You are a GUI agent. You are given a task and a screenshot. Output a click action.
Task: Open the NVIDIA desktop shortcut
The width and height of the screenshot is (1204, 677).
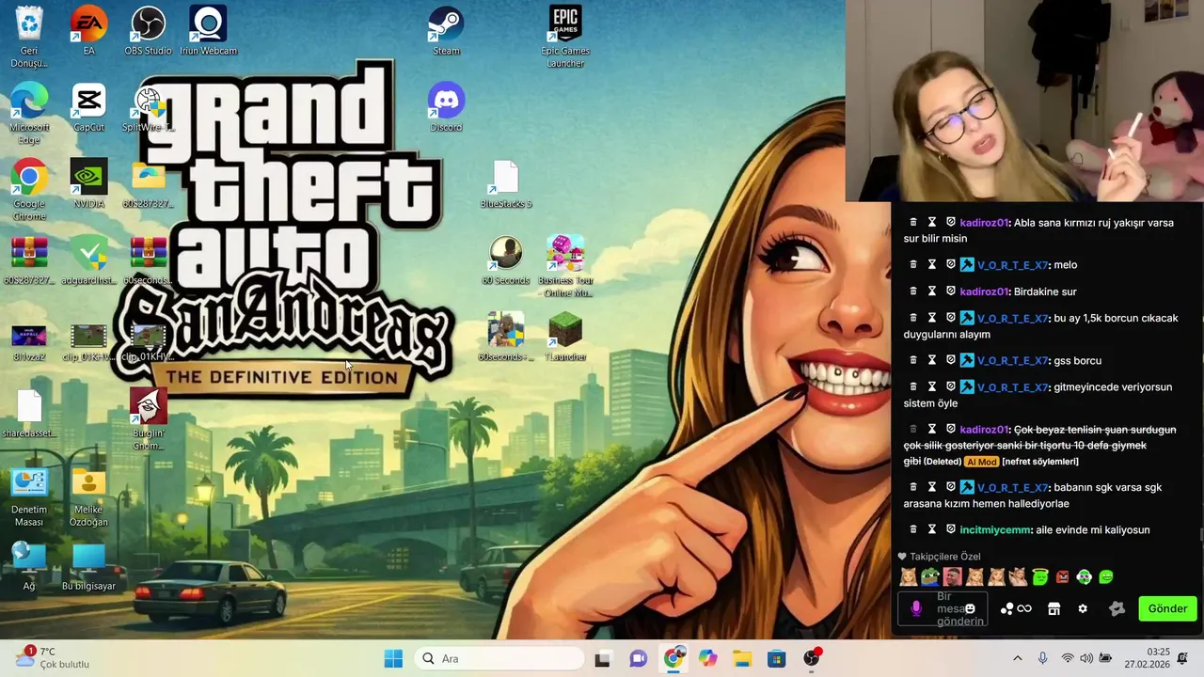[88, 183]
